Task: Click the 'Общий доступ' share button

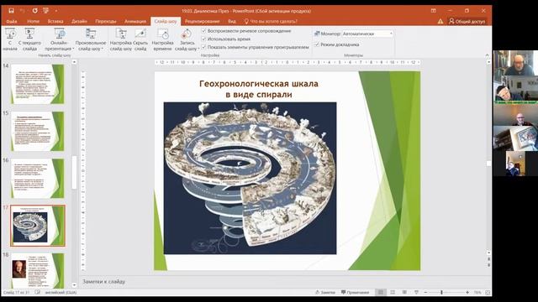Action: coord(467,21)
